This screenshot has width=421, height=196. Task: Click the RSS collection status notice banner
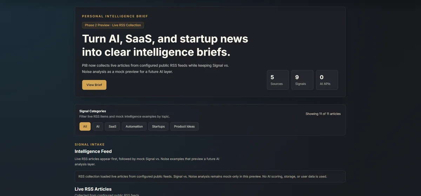click(210, 176)
